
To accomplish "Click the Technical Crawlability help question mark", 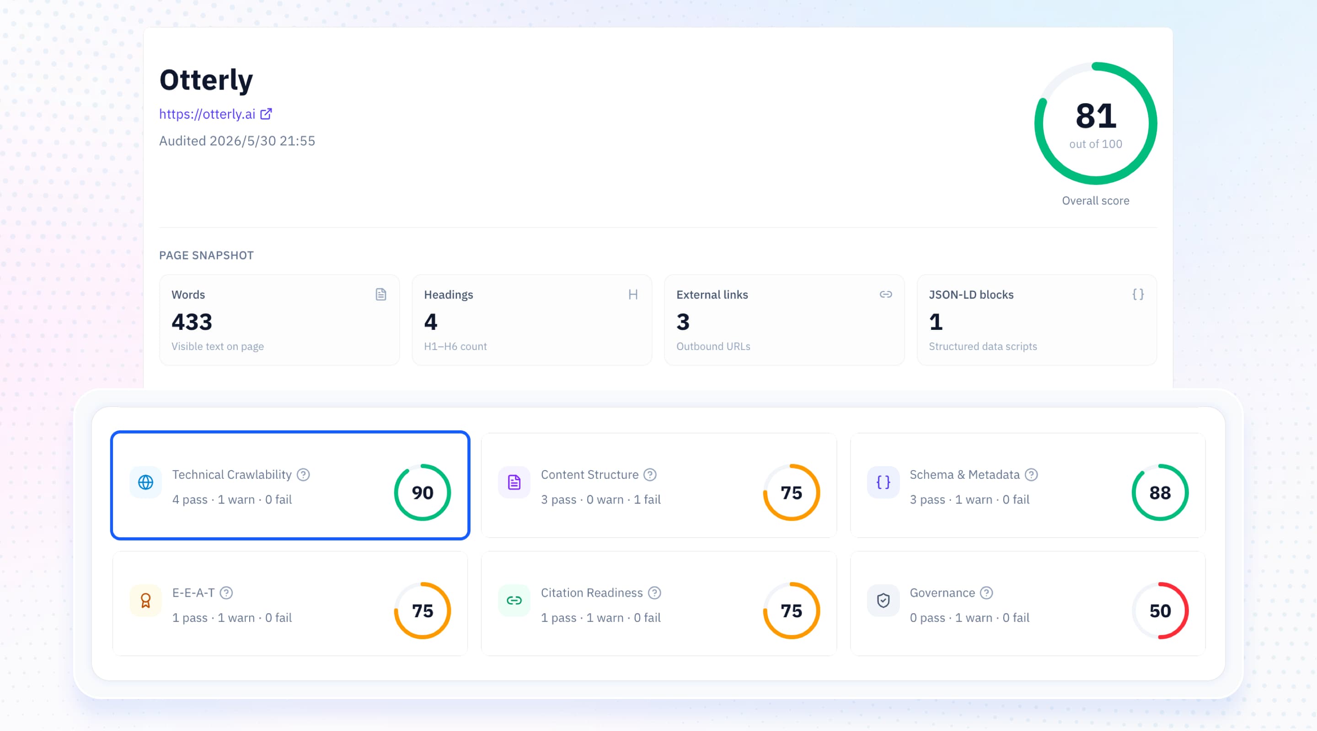I will [303, 475].
